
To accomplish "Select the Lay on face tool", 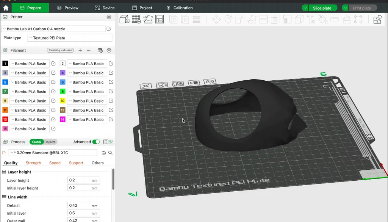I will [252, 19].
